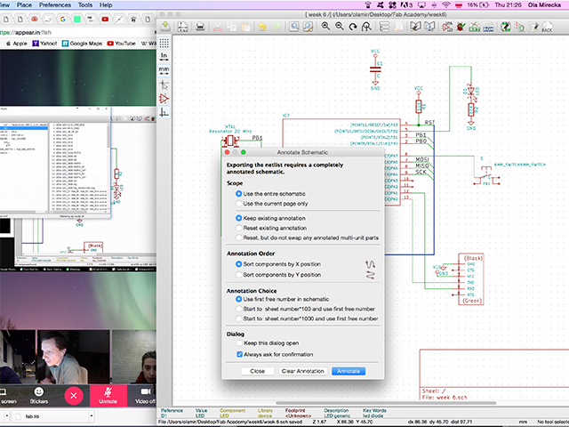Screen dimensions: 569x427
Task: Open the Place menu
Action: pos(24,4)
